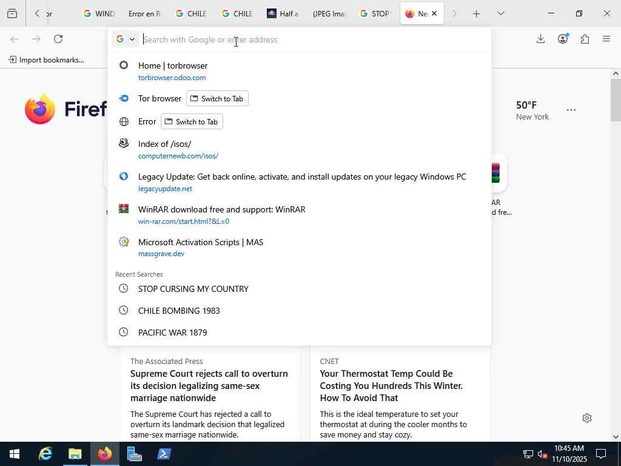Open weather widget three-dots menu

coord(571,110)
